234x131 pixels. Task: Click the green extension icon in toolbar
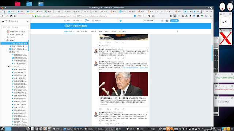[x=202, y=16]
